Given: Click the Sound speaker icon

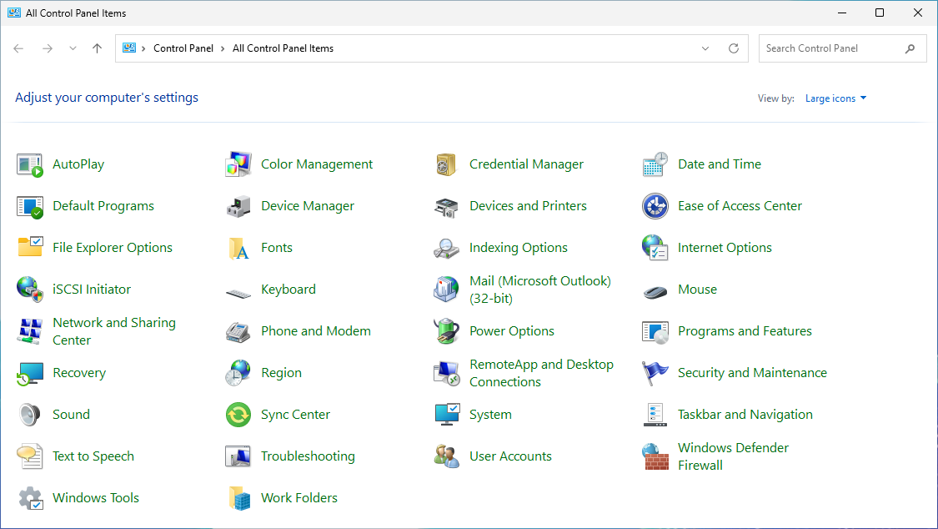Looking at the screenshot, I should (30, 415).
